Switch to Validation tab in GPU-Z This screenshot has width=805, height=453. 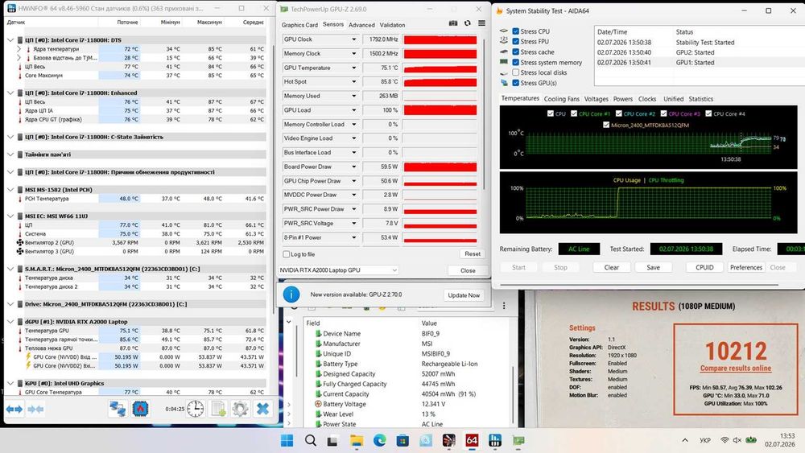click(392, 25)
